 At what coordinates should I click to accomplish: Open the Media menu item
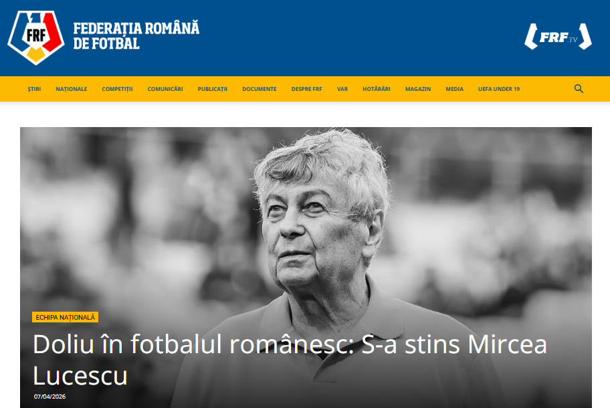(454, 89)
